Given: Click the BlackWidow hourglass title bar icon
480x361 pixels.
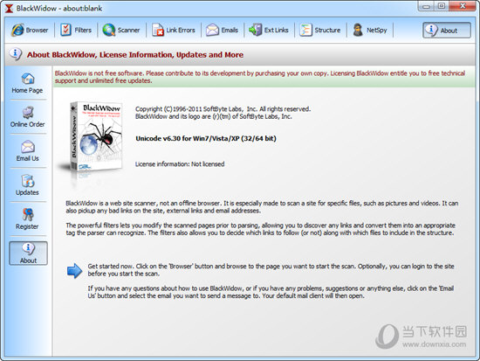Looking at the screenshot, I should (9, 8).
